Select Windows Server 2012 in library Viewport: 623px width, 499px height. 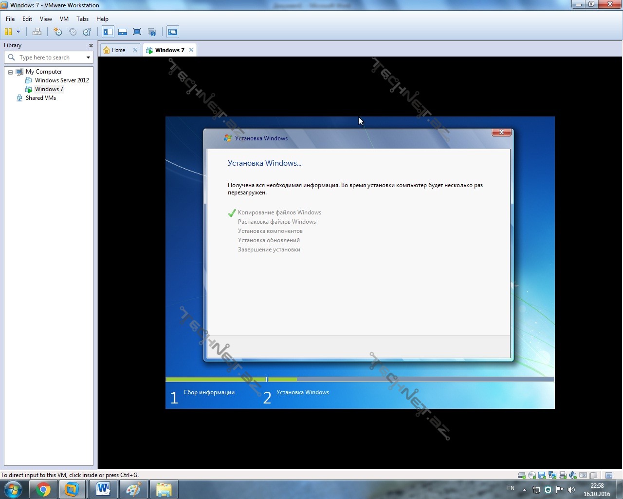click(62, 80)
